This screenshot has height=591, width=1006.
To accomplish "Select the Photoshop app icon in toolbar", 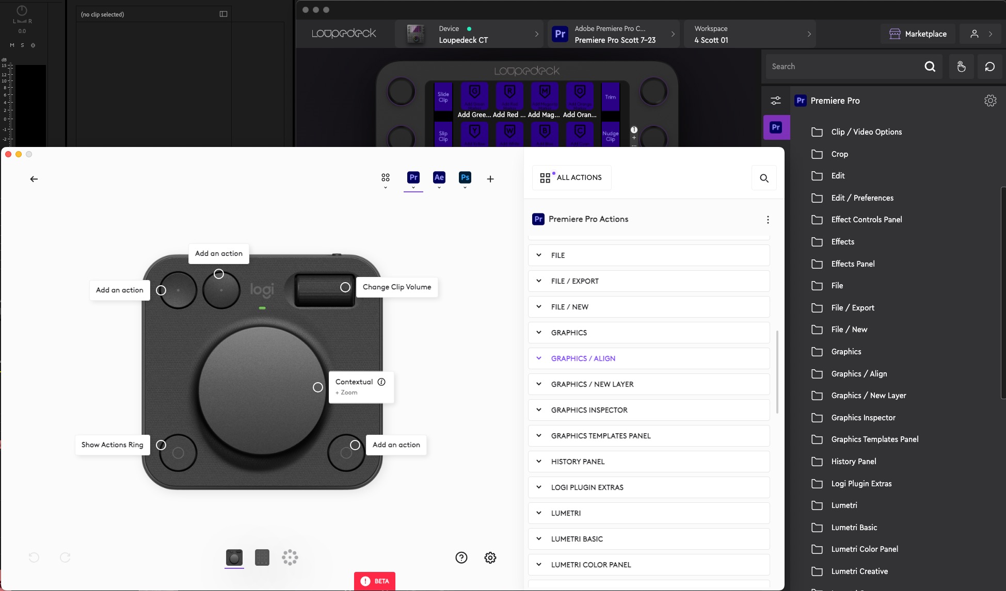I will pos(464,176).
